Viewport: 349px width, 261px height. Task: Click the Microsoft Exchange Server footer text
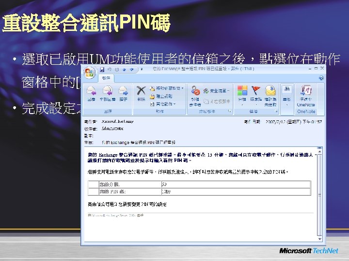[x=115, y=215]
